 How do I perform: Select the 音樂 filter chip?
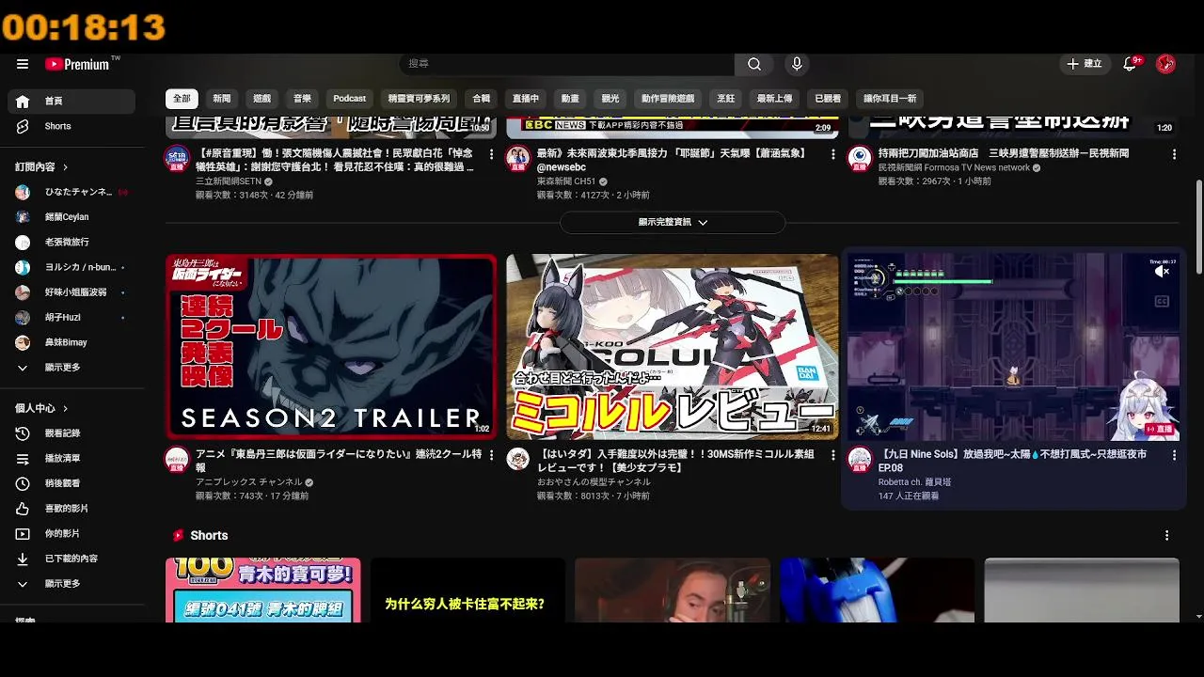302,98
